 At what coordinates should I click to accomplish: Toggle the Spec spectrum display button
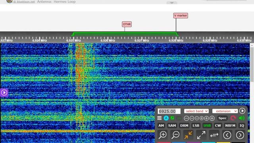[x=222, y=118]
